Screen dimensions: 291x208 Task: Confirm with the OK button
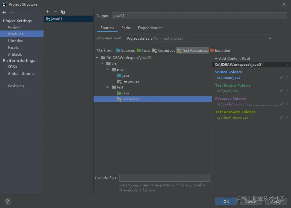click(x=226, y=201)
